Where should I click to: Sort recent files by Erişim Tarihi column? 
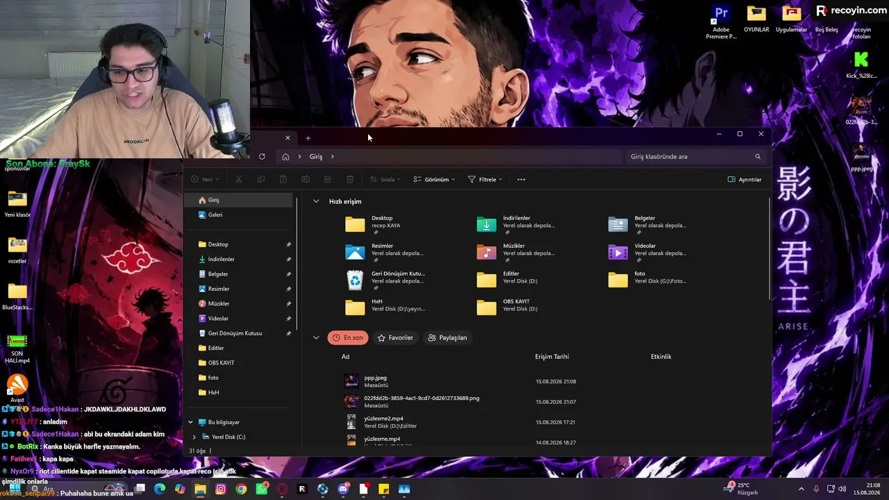(552, 357)
